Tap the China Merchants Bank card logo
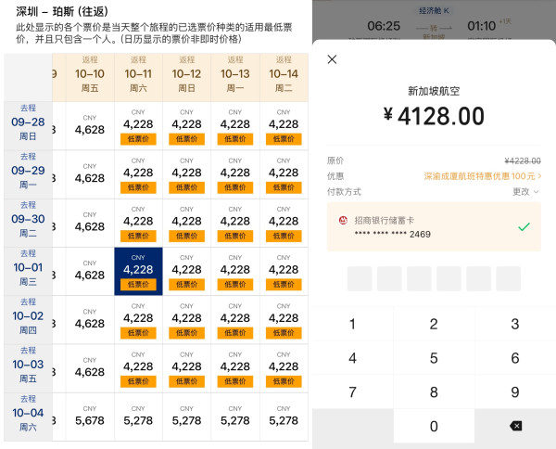This screenshot has height=449, width=556. [343, 221]
